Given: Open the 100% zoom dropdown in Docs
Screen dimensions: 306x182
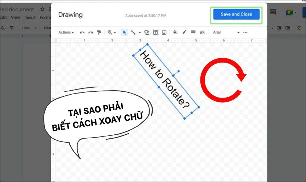Looking at the screenshot, I should 29,28.
